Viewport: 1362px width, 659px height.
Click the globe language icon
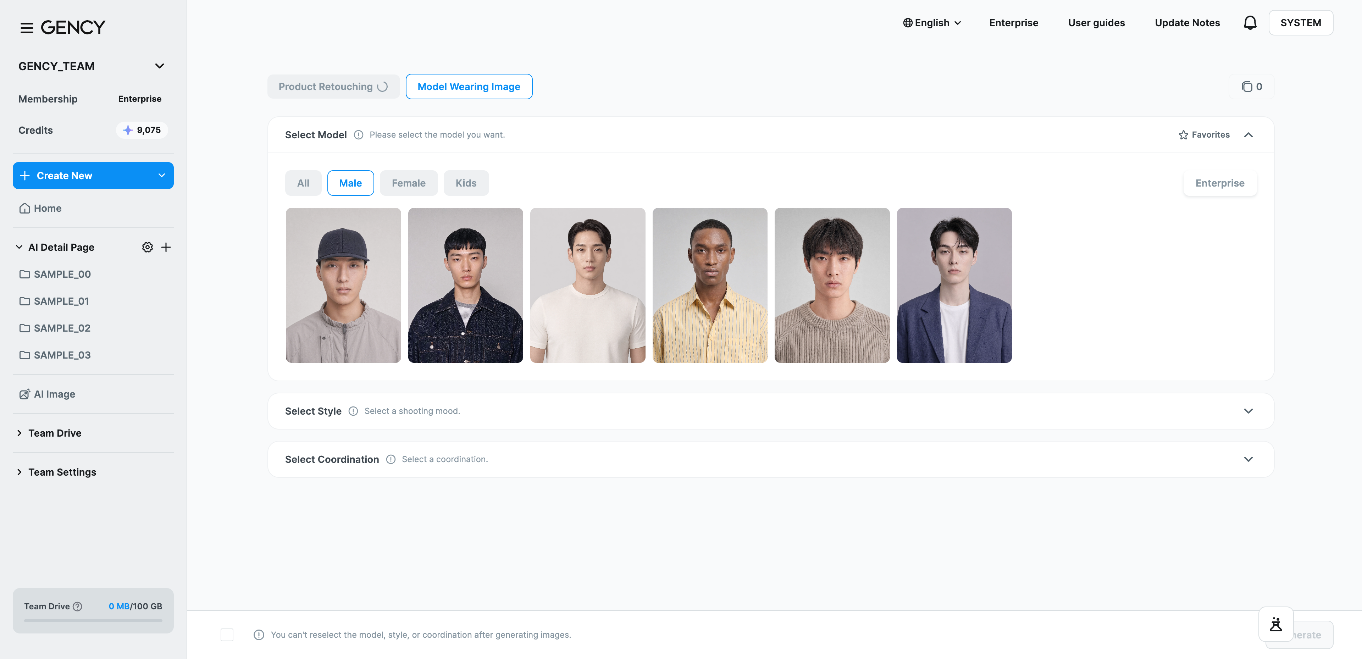coord(907,23)
